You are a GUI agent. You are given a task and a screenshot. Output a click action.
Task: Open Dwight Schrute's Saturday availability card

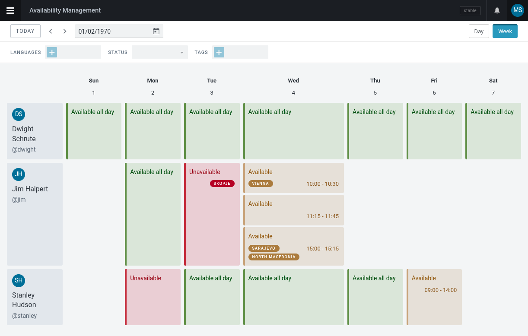(493, 131)
